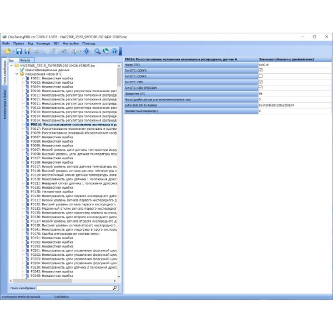Uncheck the 'Тип DTC: CONF0' checkbox
Screen dimensions: 333x333
[260, 70]
